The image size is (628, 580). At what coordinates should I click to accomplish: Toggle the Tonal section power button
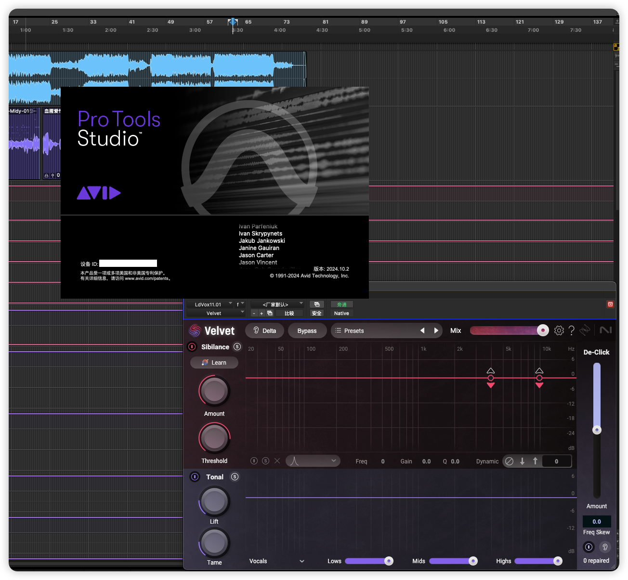[x=195, y=477]
